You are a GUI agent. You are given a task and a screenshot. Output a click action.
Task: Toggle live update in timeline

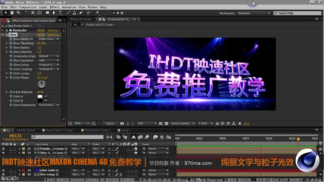[x=118, y=137]
